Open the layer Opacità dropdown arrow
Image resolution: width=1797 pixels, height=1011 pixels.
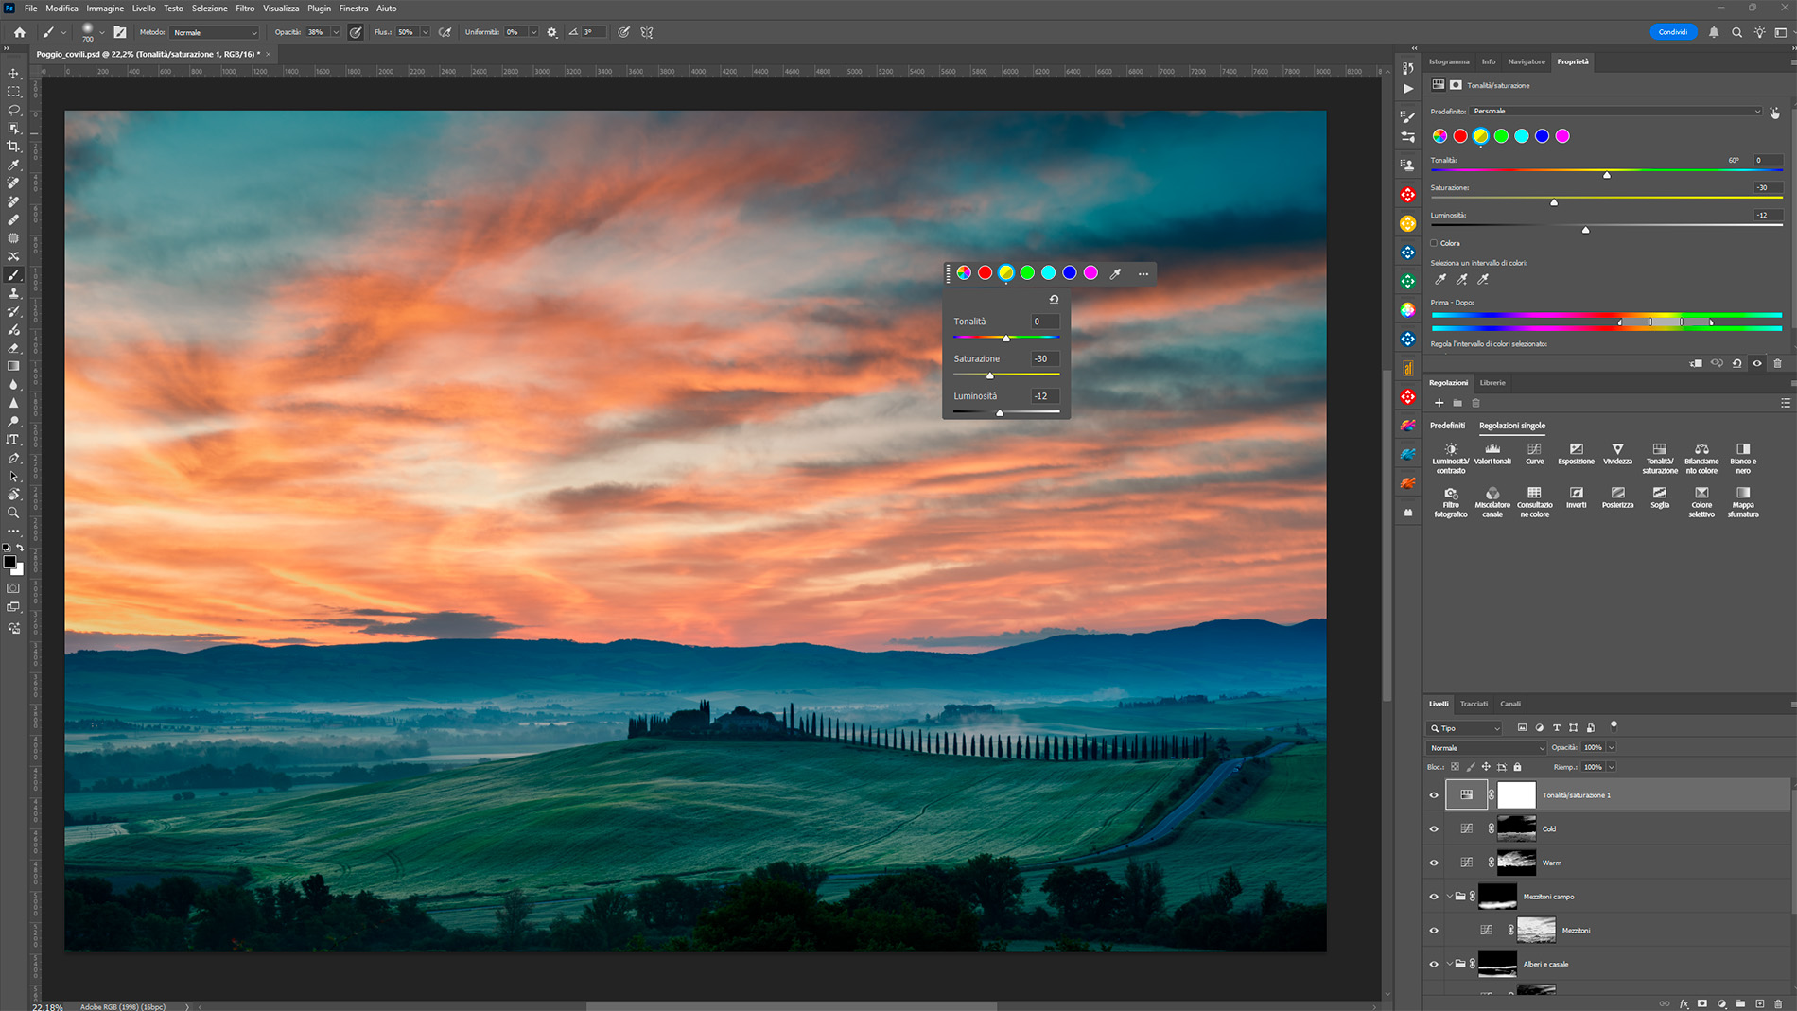point(1611,748)
